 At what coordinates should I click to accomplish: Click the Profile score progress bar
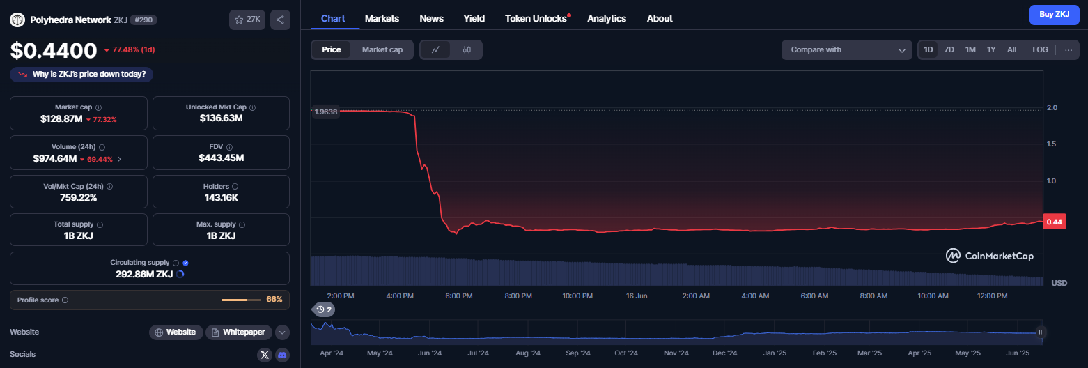[x=241, y=300]
